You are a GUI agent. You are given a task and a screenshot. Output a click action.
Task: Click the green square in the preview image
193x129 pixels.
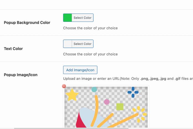120,107
